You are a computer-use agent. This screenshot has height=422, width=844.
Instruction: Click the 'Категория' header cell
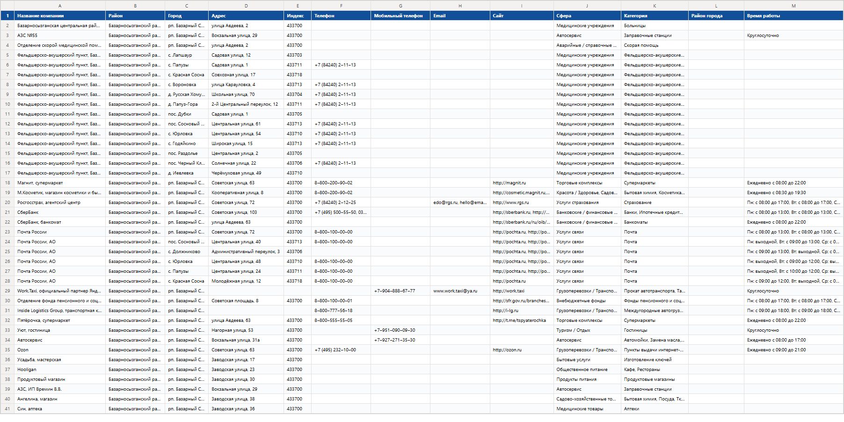655,16
